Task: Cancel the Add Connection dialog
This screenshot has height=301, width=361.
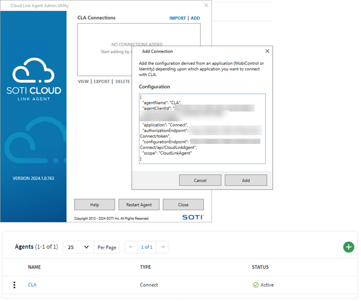Action: click(200, 180)
